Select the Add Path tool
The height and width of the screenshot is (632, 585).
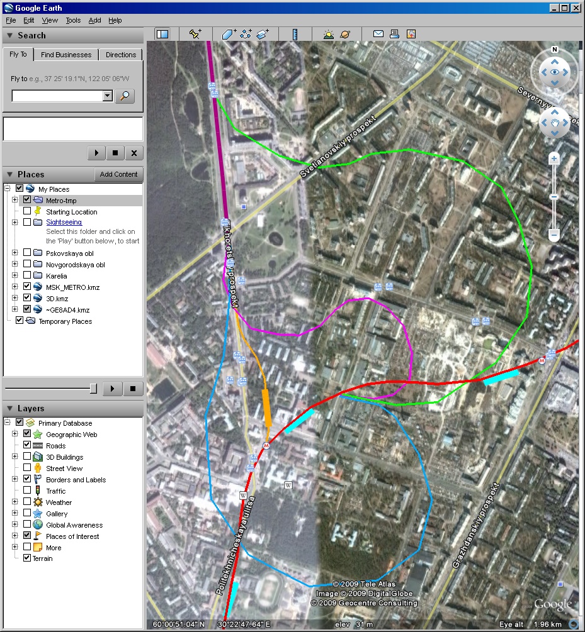click(246, 35)
